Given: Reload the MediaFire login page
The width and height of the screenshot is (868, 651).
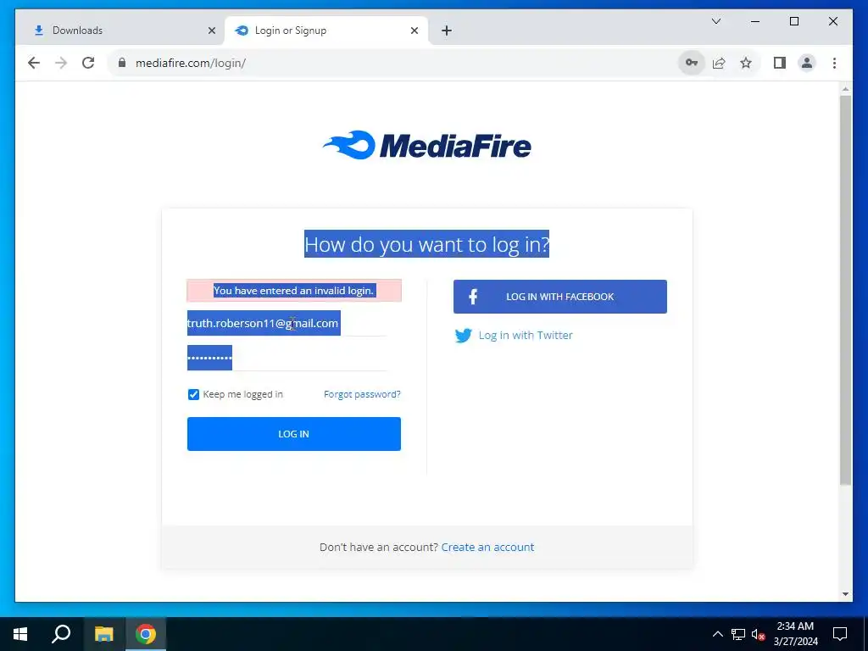Looking at the screenshot, I should coord(88,63).
